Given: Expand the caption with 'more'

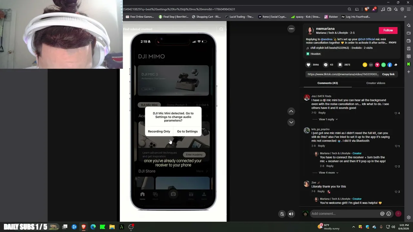Looking at the screenshot, I should 392,43.
